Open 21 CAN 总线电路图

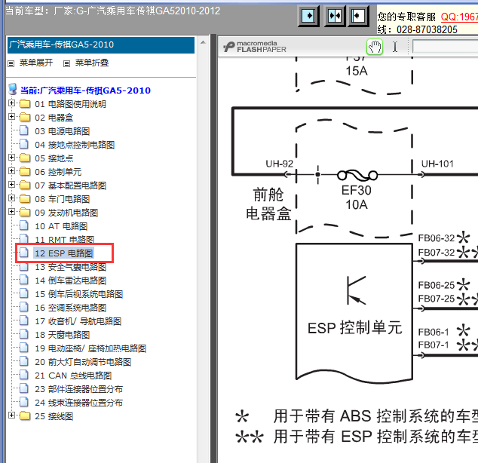click(x=73, y=376)
